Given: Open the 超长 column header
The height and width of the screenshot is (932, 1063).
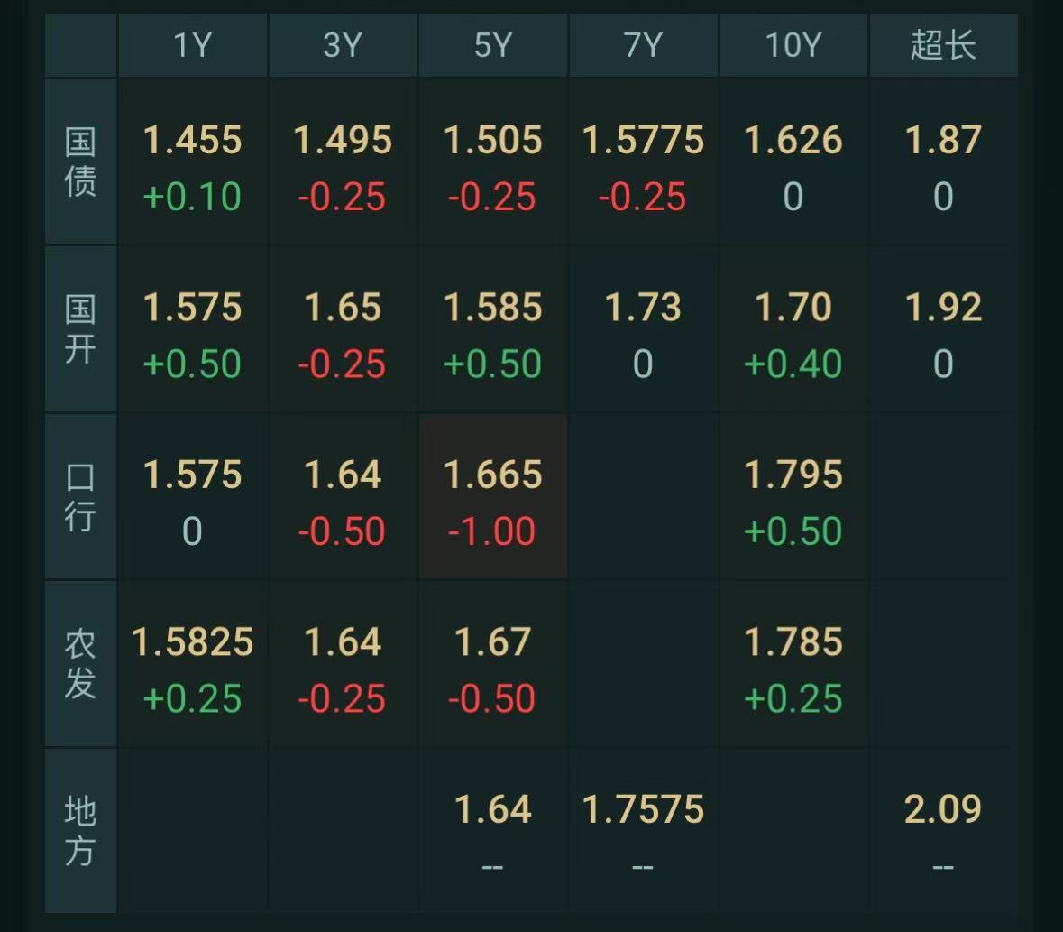Looking at the screenshot, I should tap(944, 45).
